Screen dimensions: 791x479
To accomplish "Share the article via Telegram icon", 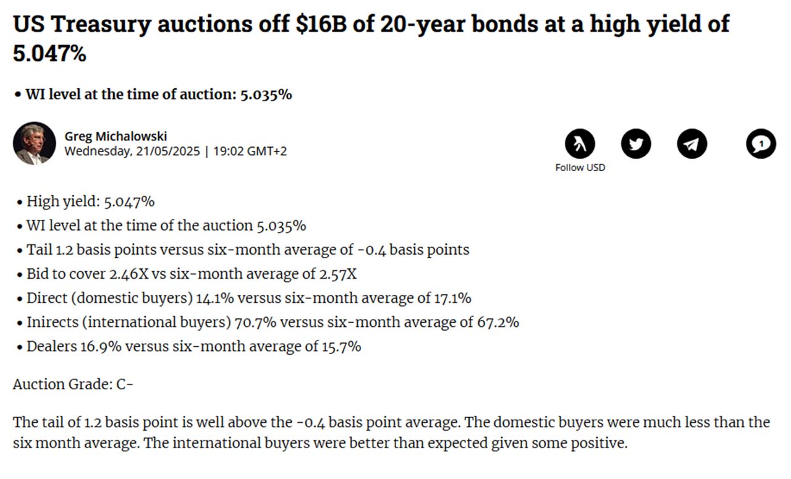I will point(692,144).
